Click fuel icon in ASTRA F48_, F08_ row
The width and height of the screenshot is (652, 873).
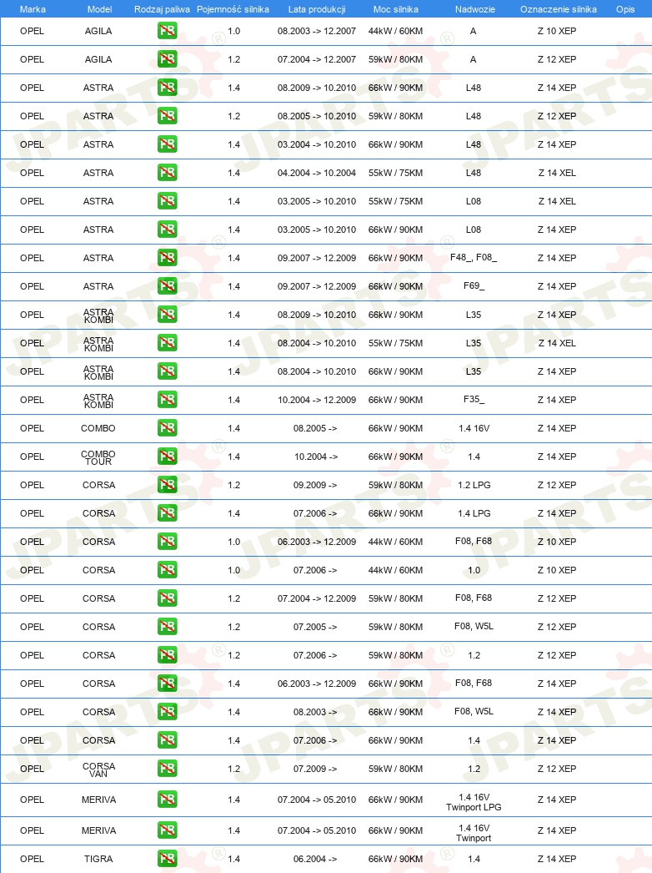[x=167, y=258]
